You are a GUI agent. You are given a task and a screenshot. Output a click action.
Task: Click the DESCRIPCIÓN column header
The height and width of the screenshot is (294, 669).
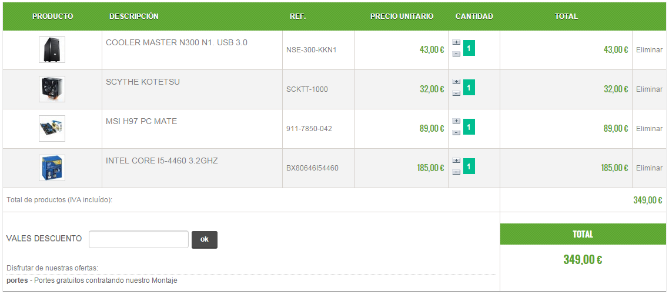click(x=133, y=16)
